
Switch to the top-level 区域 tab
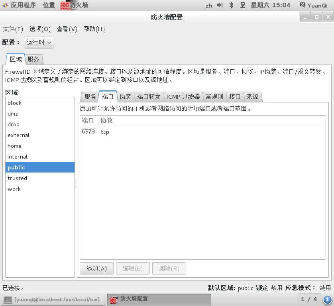point(16,59)
